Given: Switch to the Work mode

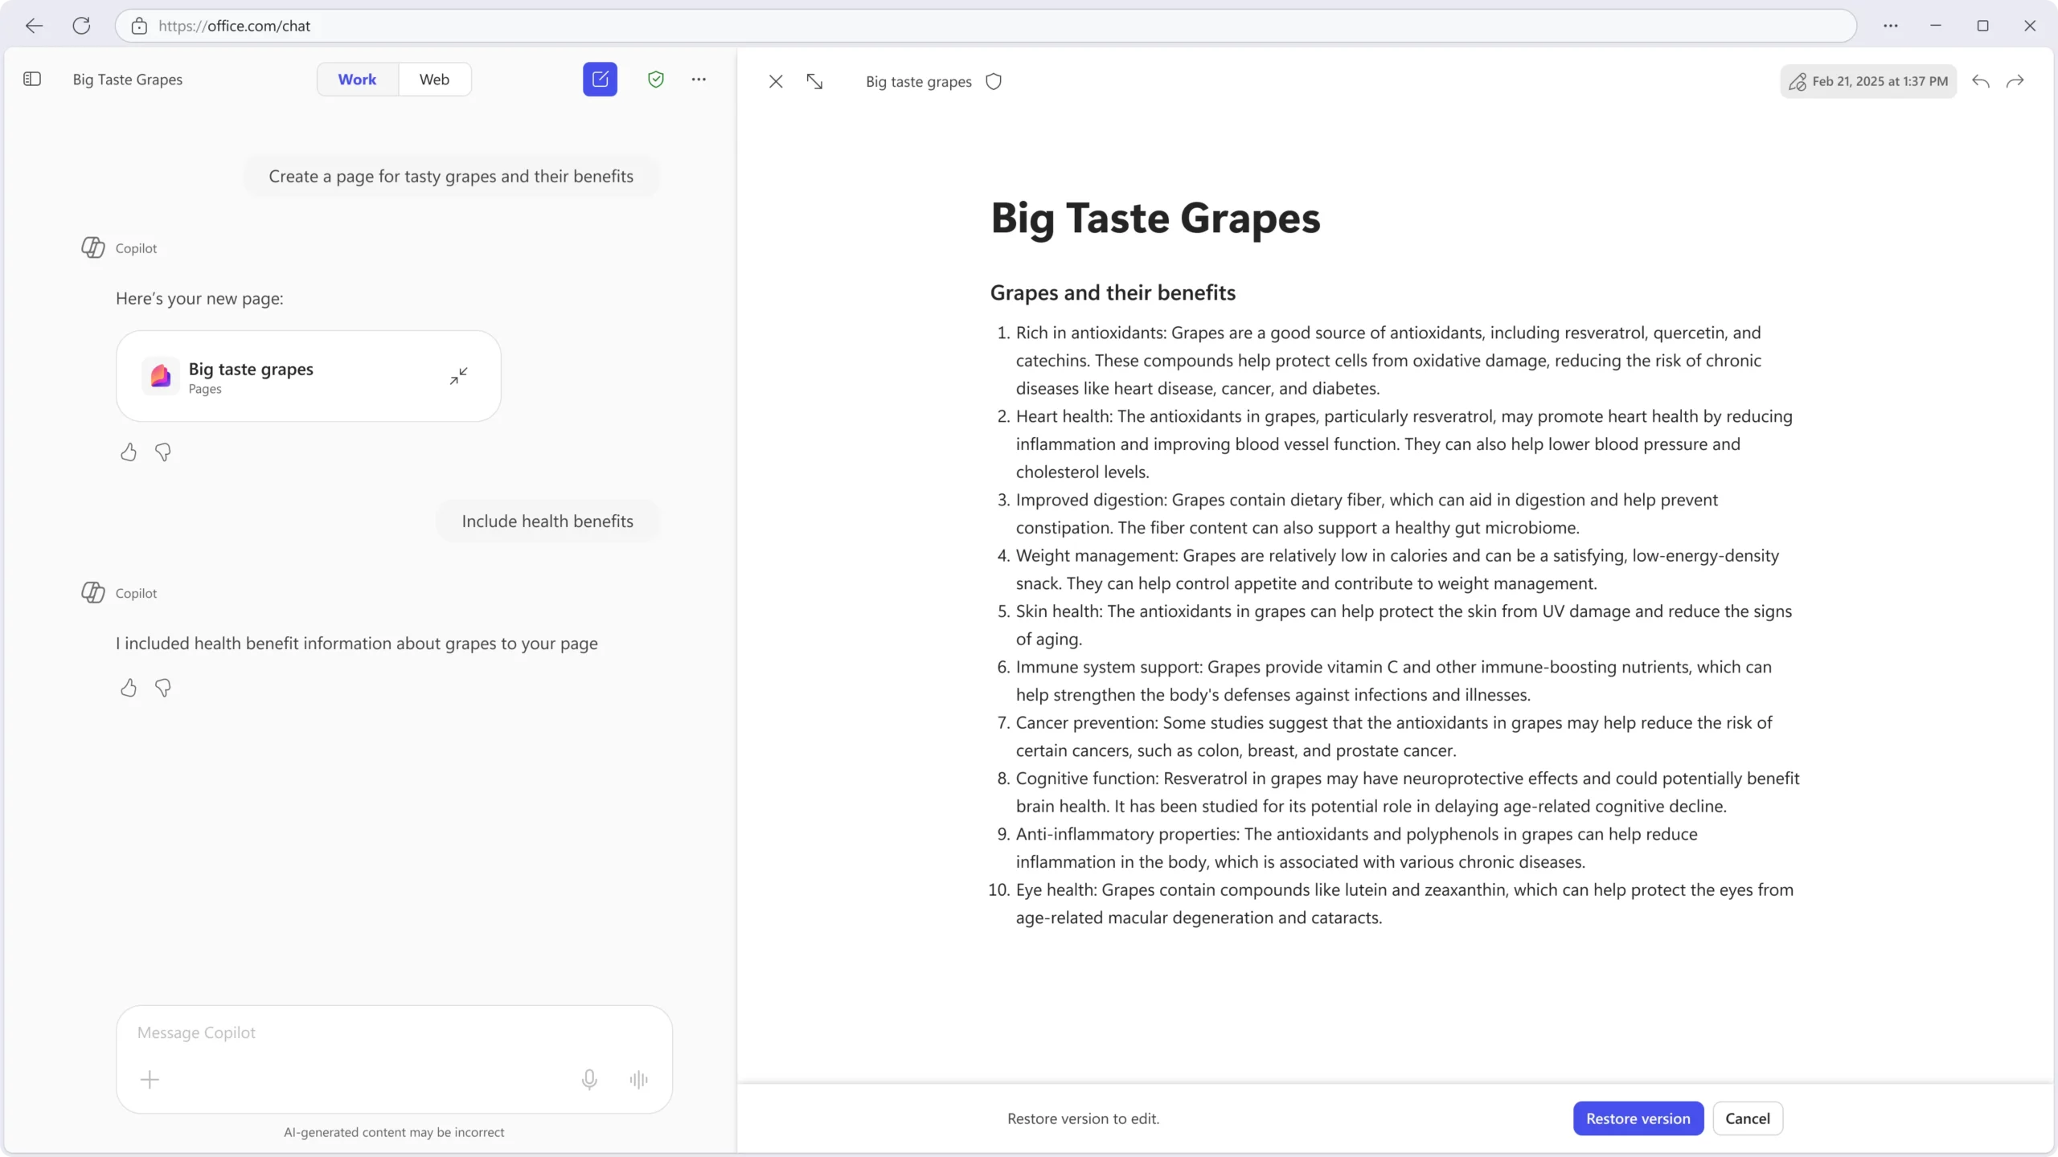Looking at the screenshot, I should click(357, 80).
